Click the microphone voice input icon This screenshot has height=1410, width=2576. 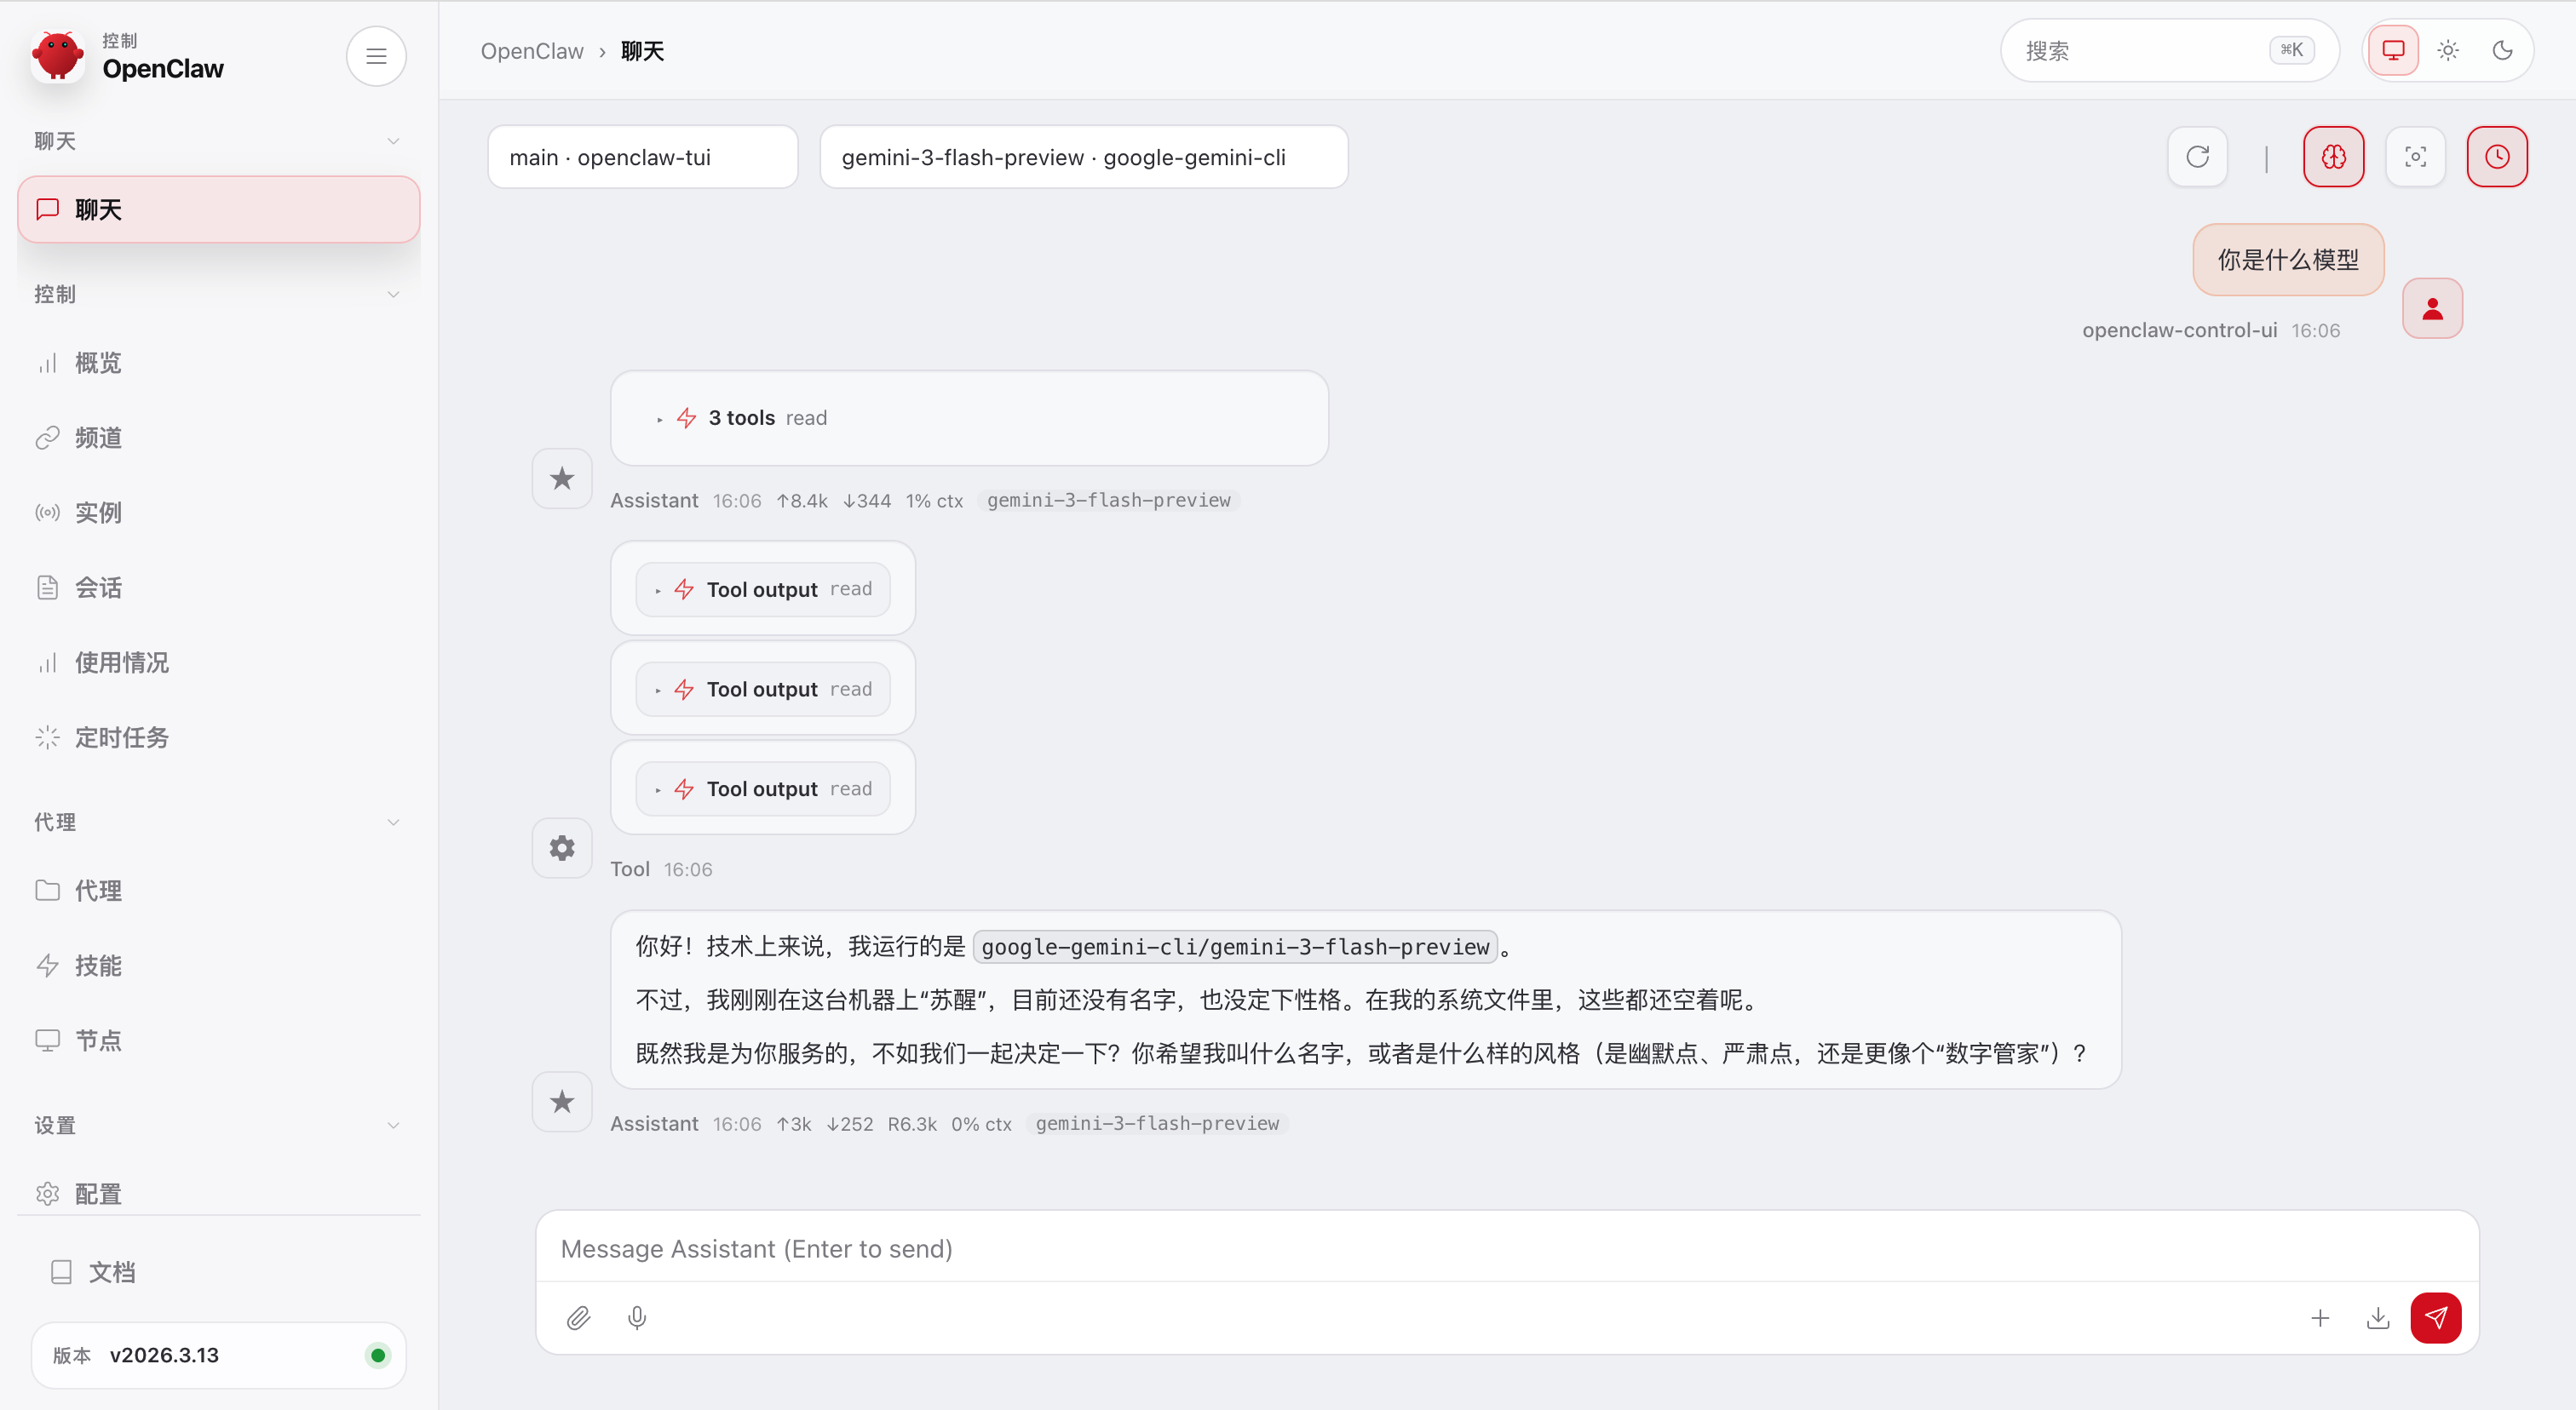pyautogui.click(x=637, y=1318)
